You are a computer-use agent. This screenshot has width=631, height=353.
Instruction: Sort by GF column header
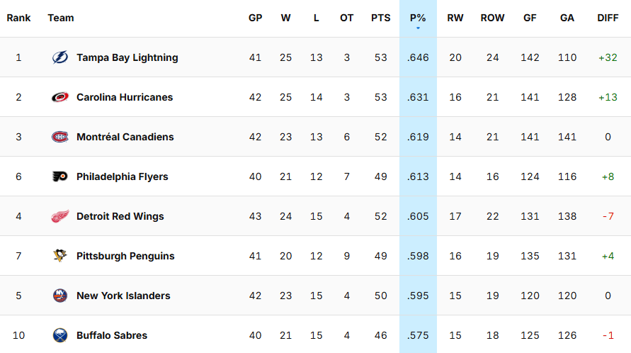[530, 18]
